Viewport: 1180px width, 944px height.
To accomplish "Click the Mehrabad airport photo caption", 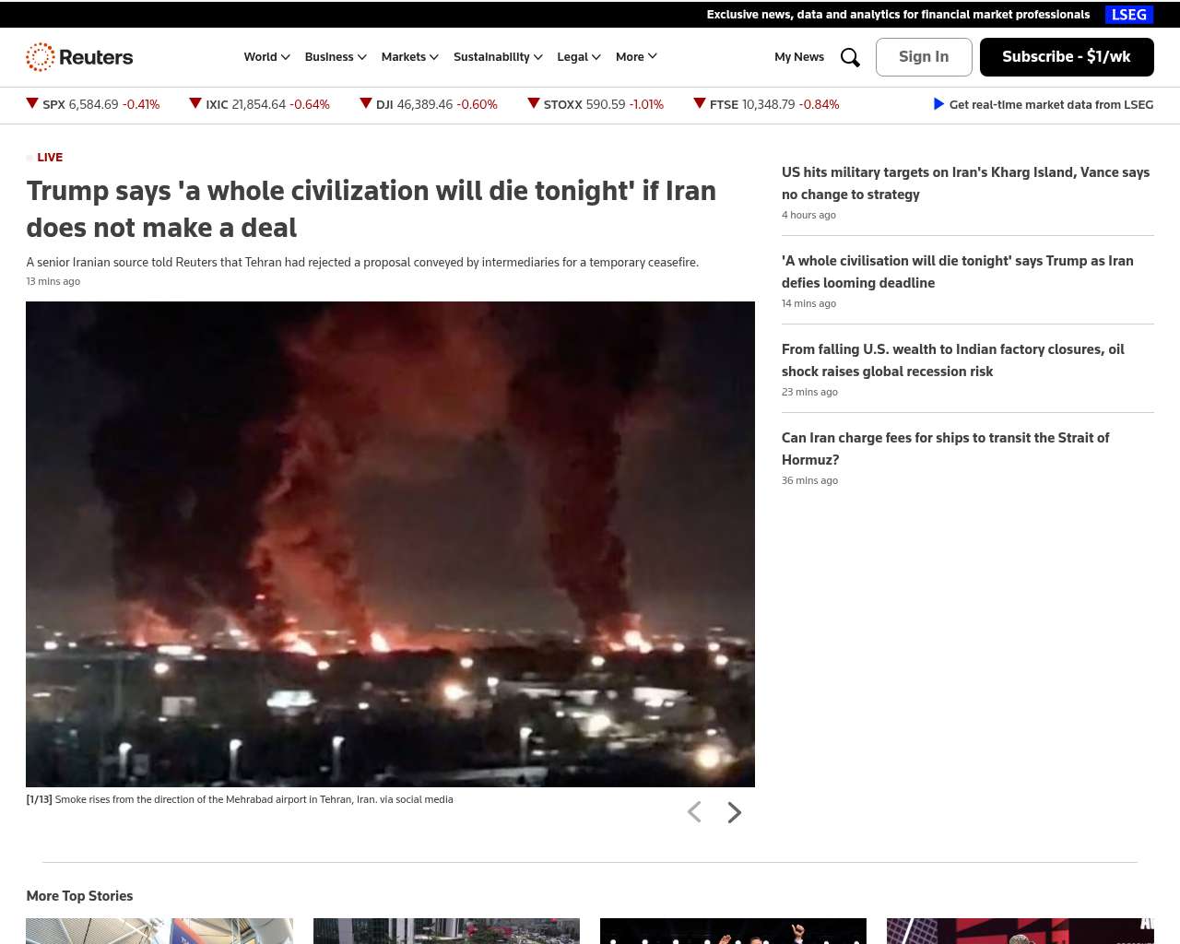I will pos(240,799).
